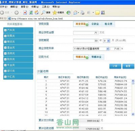The image size is (135, 131).
Task: Choose 等额本息 repayment method
Action: pos(81,57)
